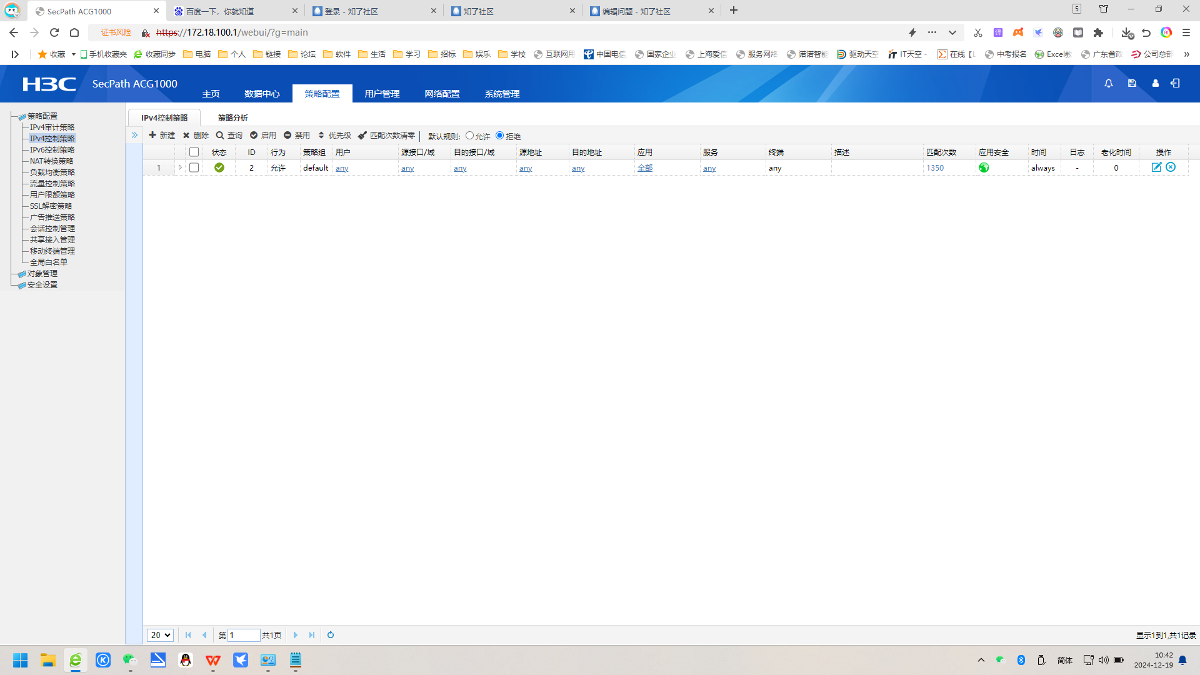Image resolution: width=1200 pixels, height=675 pixels.
Task: Check the checkbox for policy ID 2
Action: (x=194, y=167)
